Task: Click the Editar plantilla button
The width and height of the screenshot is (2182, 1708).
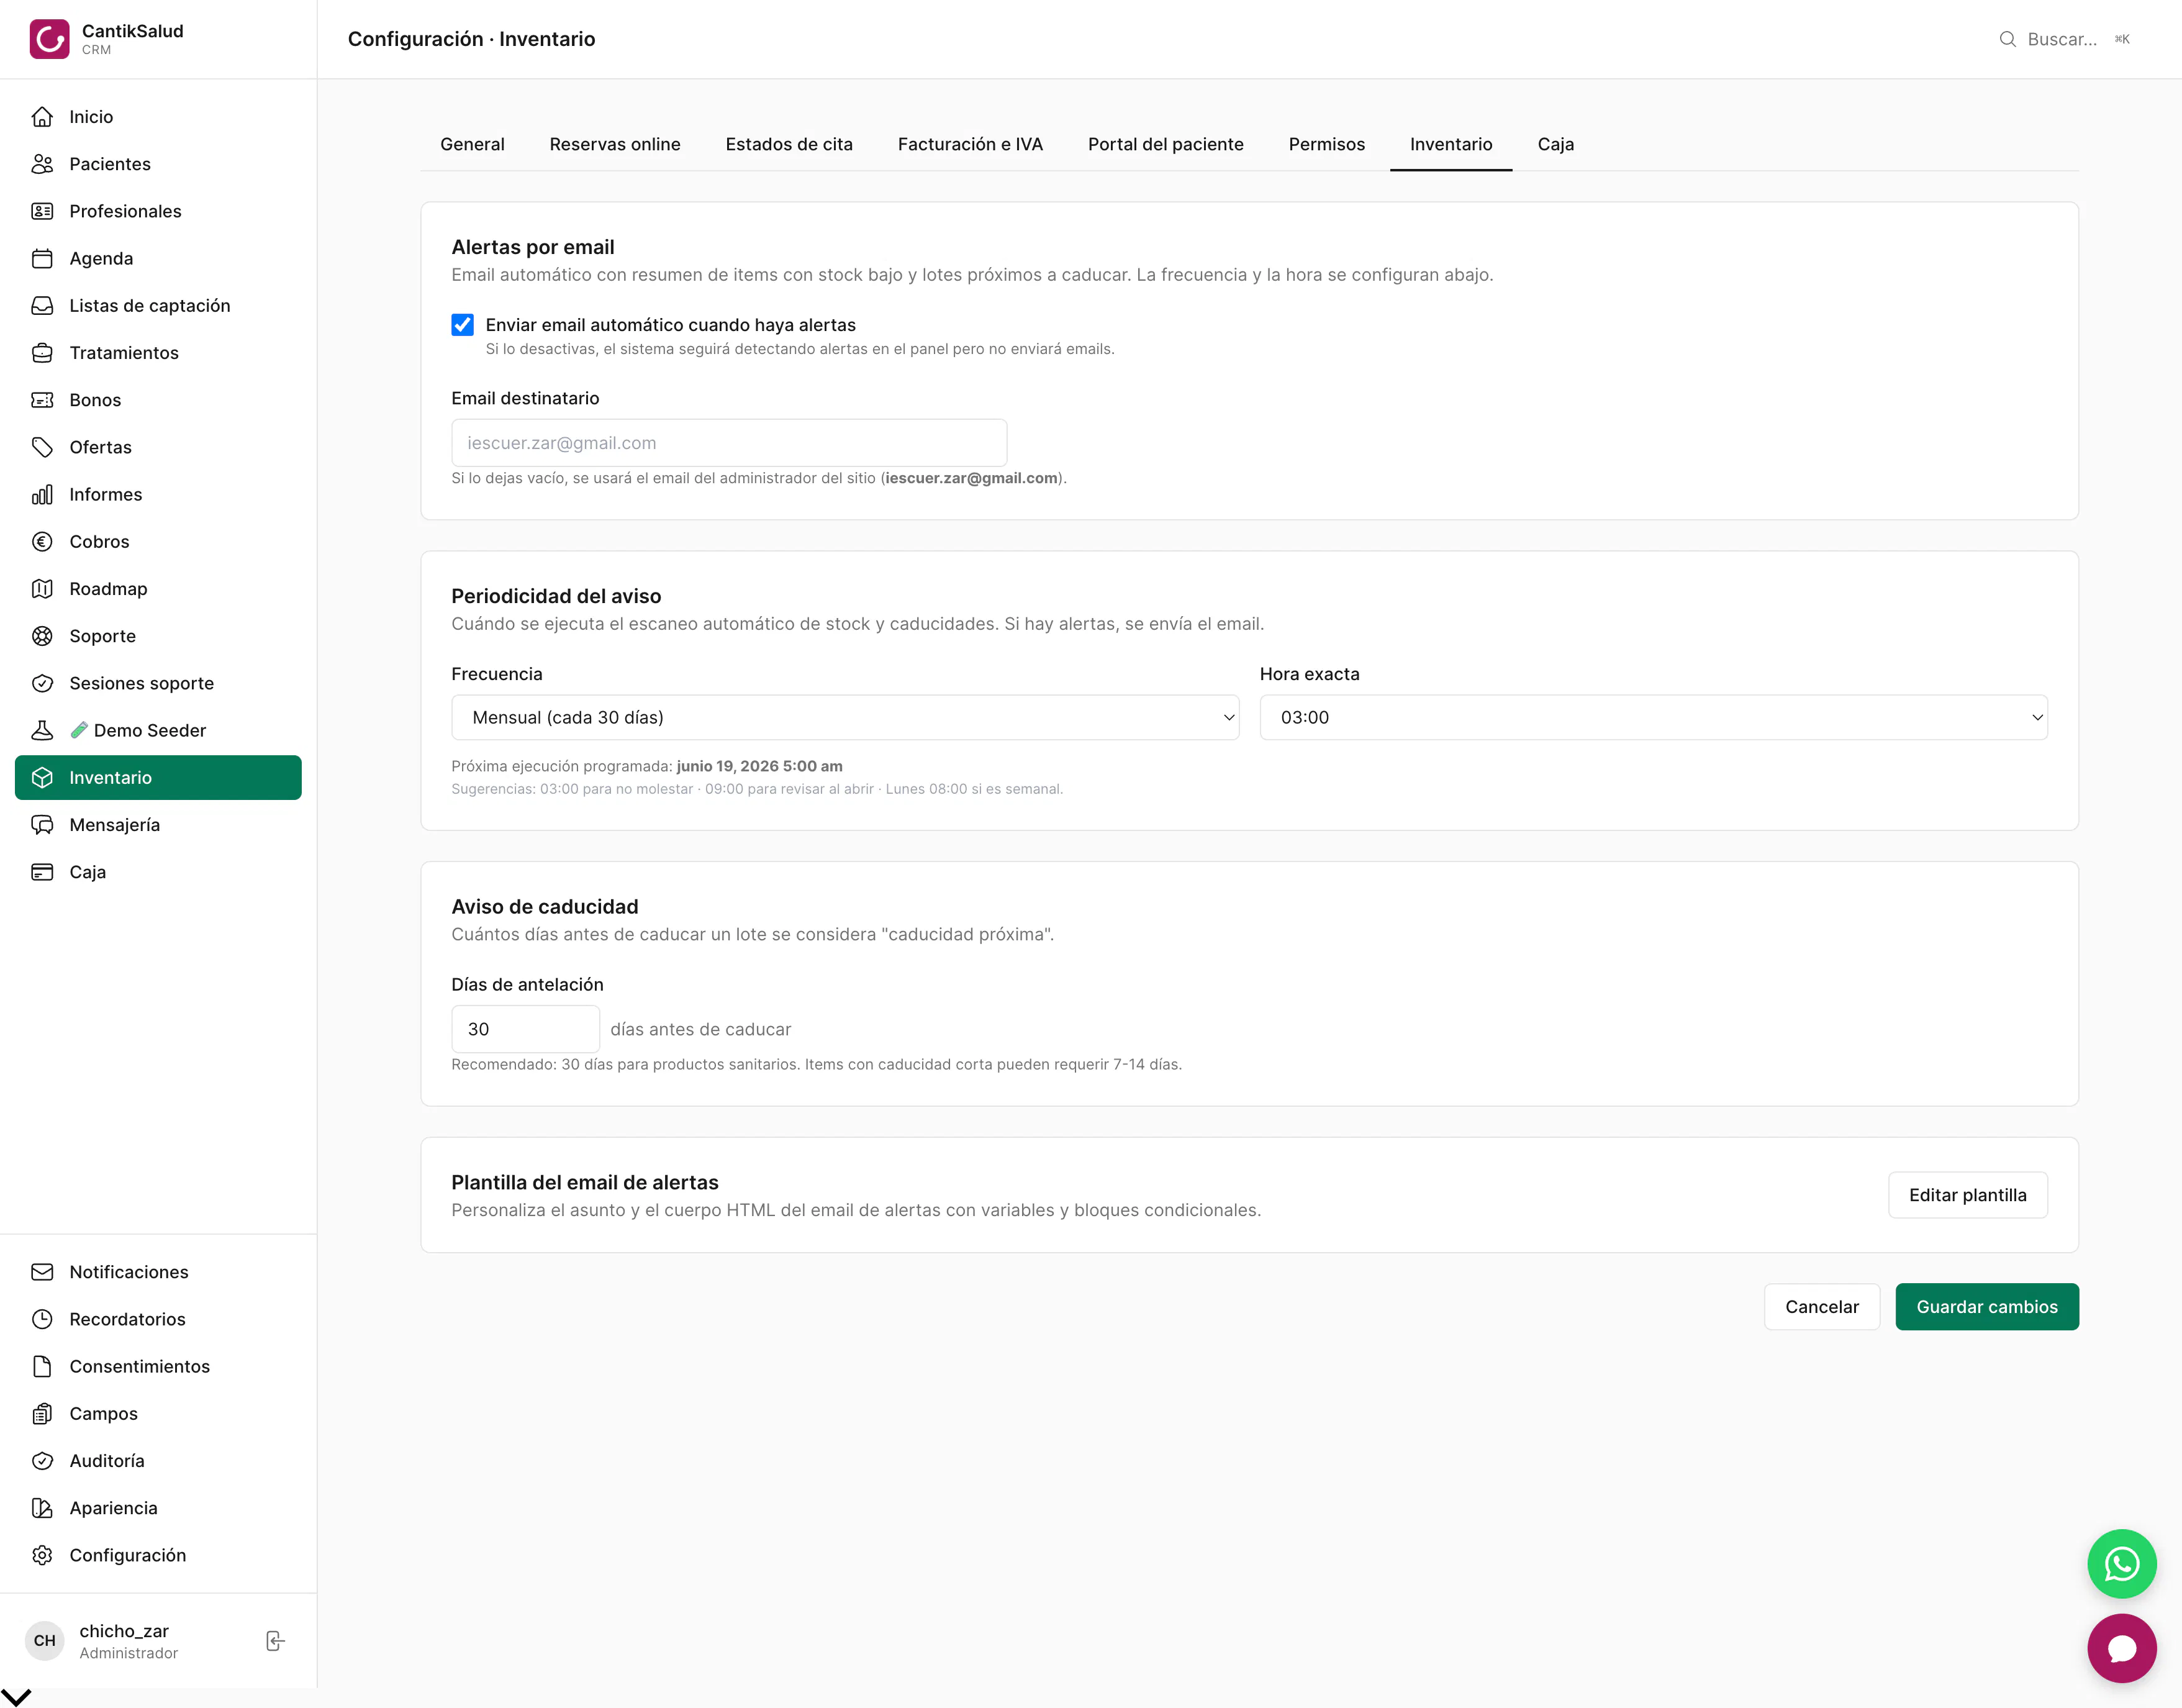Action: [1967, 1195]
